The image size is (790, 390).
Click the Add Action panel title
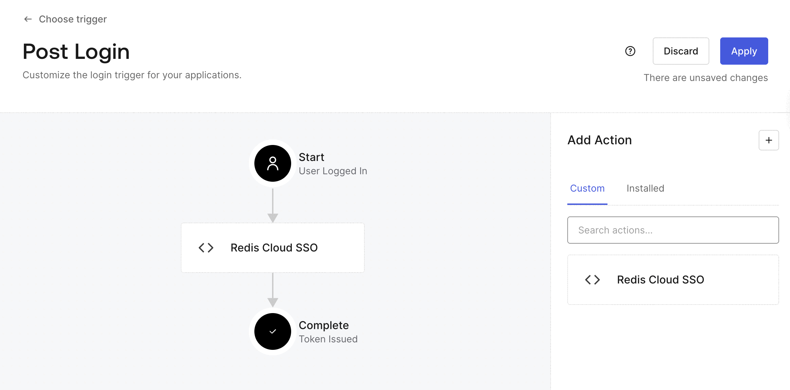(x=600, y=140)
